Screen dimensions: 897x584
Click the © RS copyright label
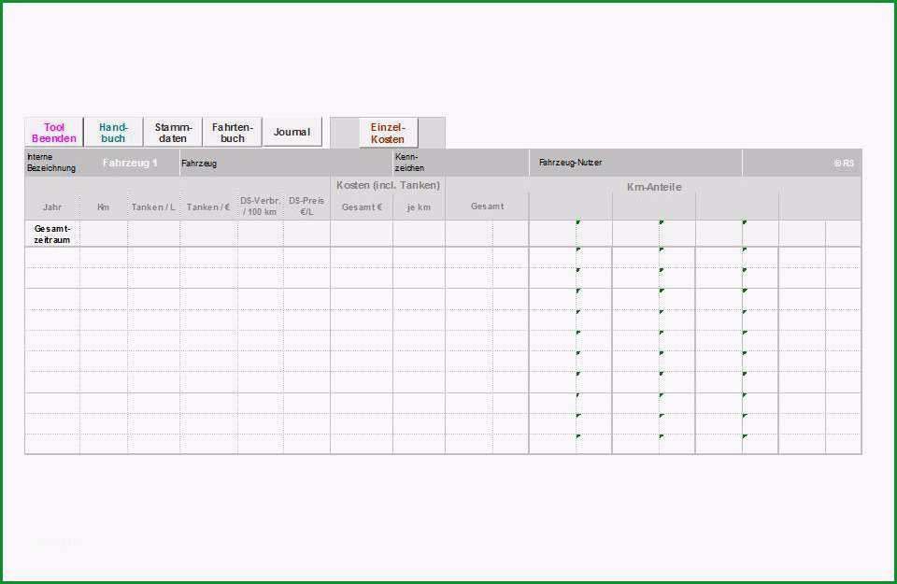point(844,163)
